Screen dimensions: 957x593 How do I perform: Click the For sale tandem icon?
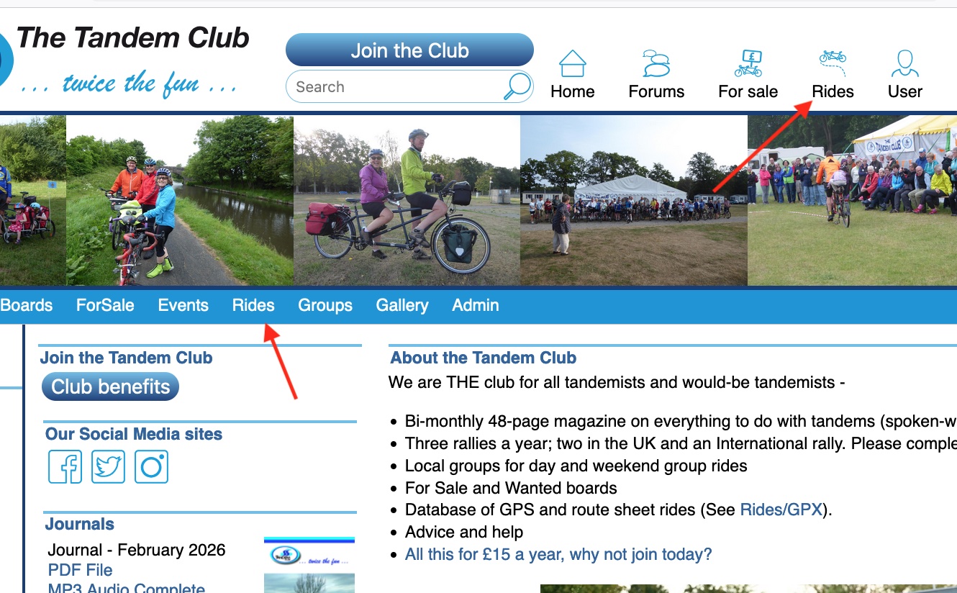pos(748,63)
